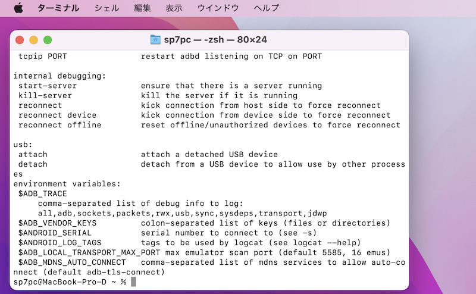
Task: Close the Terminal window with red button
Action: [x=20, y=40]
